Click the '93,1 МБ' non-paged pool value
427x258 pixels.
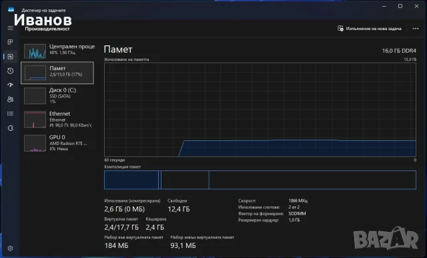pyautogui.click(x=183, y=246)
